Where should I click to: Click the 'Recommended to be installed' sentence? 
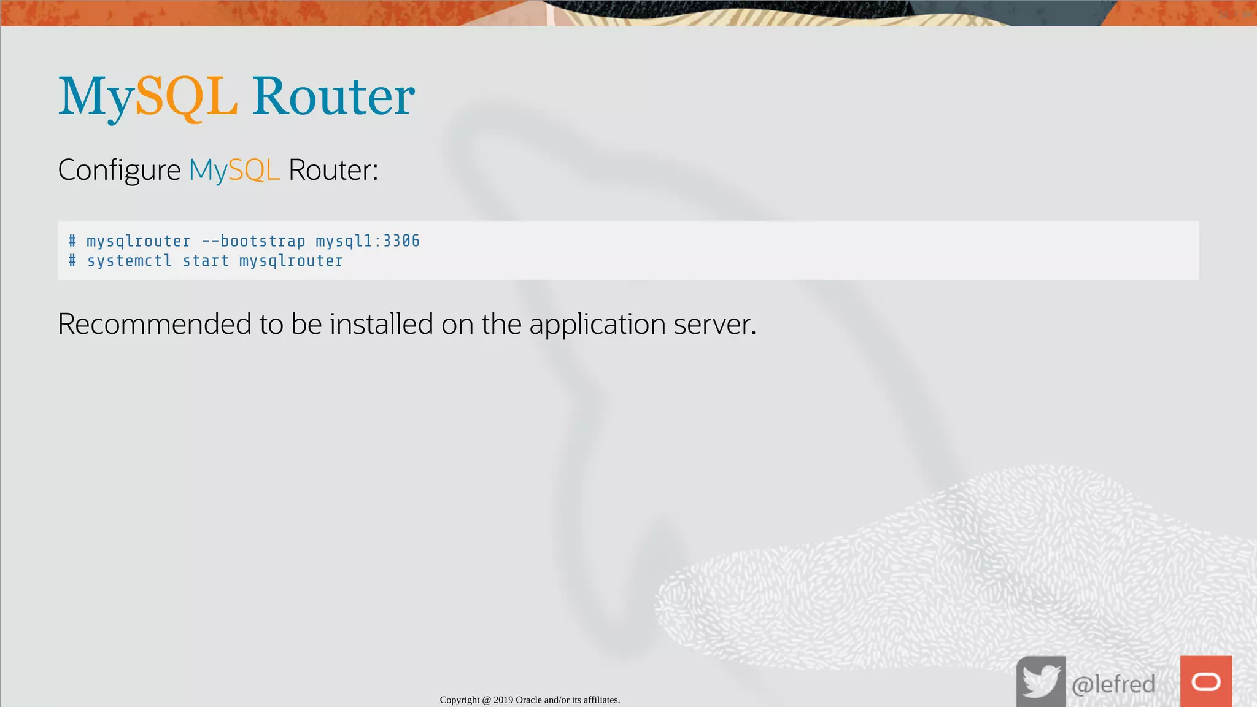pos(407,324)
